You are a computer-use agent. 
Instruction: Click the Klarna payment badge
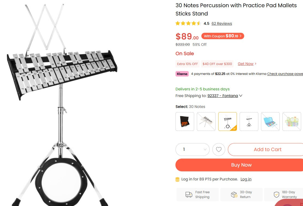(182, 74)
